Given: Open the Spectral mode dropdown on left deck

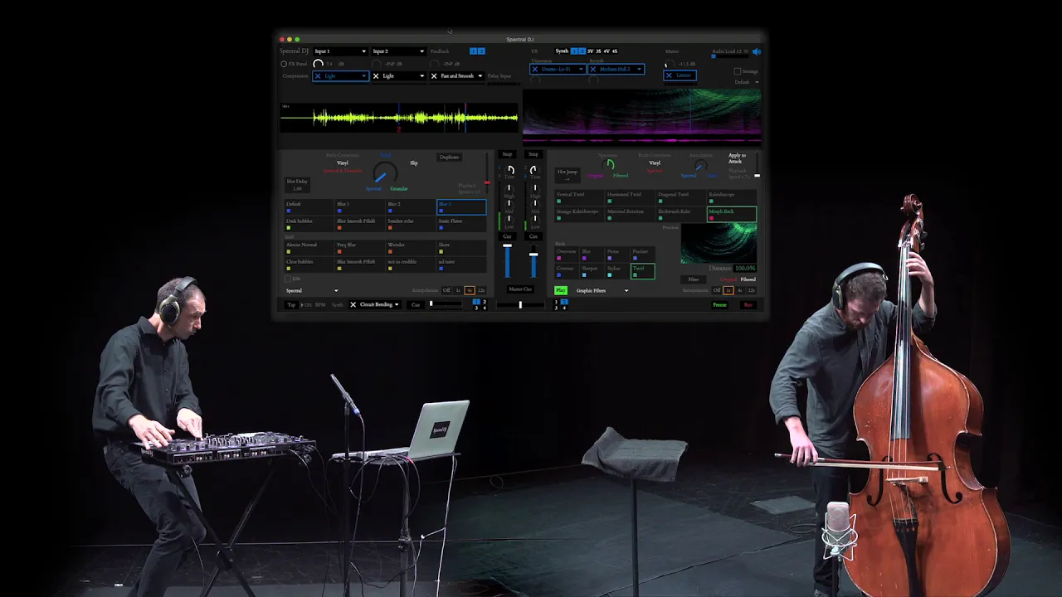Looking at the screenshot, I should 311,290.
